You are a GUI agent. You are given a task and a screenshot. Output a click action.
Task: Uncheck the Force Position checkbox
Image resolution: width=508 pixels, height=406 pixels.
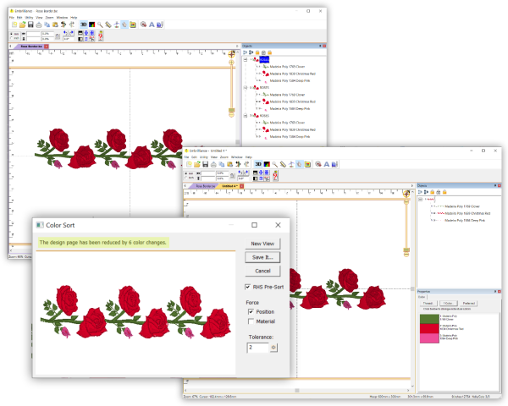pos(251,311)
